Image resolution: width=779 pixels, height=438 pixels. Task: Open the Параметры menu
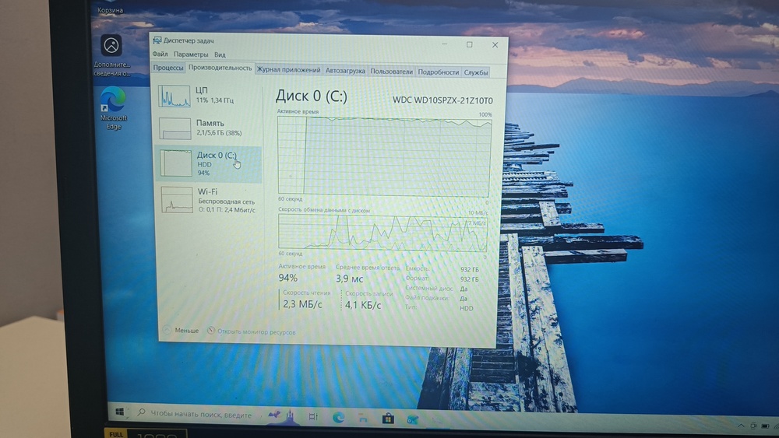tap(191, 54)
